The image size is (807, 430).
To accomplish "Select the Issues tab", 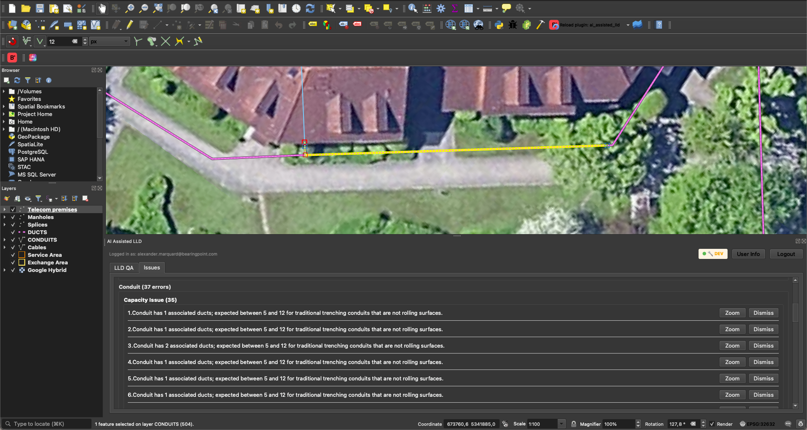I will point(152,268).
